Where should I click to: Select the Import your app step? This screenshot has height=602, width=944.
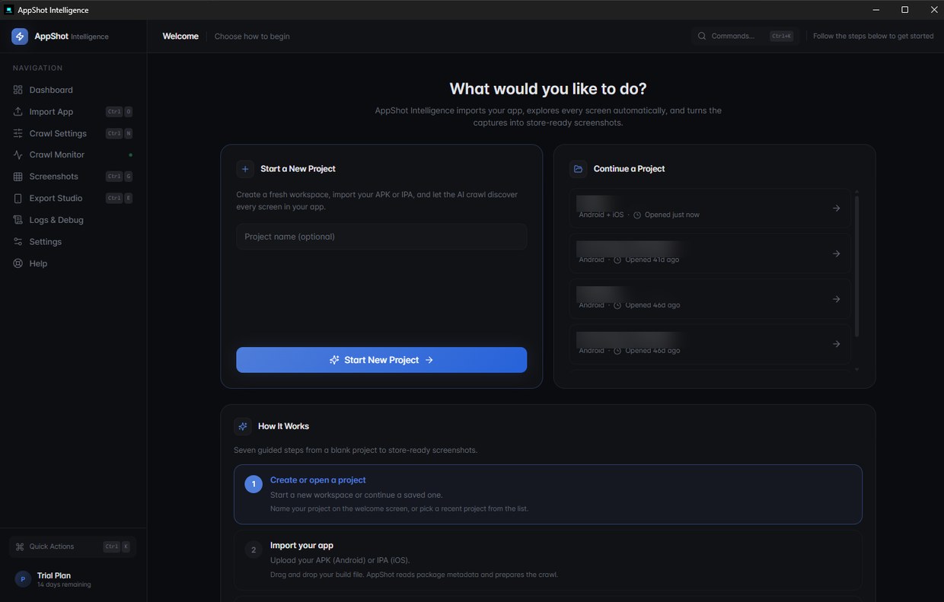click(548, 560)
